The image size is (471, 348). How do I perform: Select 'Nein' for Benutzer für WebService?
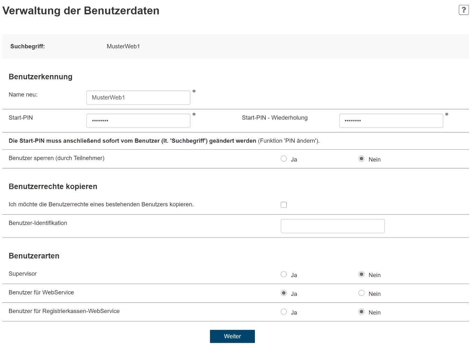[x=361, y=293]
